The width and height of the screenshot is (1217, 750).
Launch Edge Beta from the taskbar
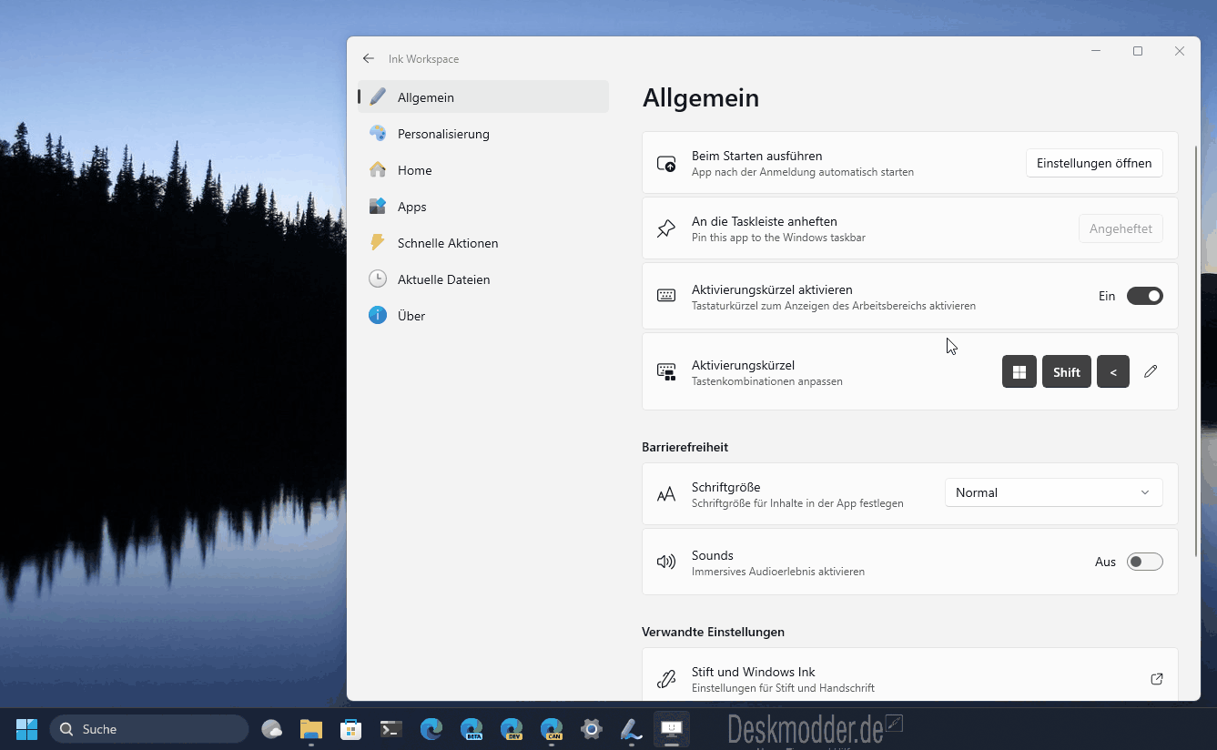472,729
